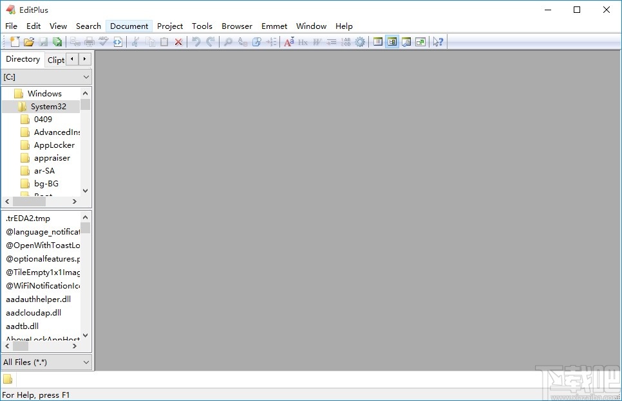Click the tab strip left arrow
The height and width of the screenshot is (401, 622).
[x=72, y=59]
